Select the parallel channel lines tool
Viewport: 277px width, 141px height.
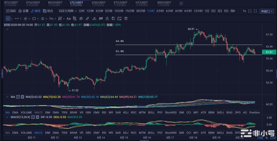pyautogui.click(x=25, y=18)
